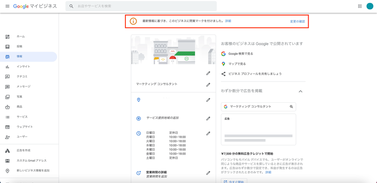Click 詳細 link in the closure notice

click(228, 21)
